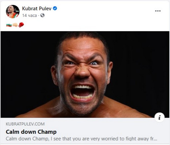Open the link info "i" button

[x=159, y=117]
